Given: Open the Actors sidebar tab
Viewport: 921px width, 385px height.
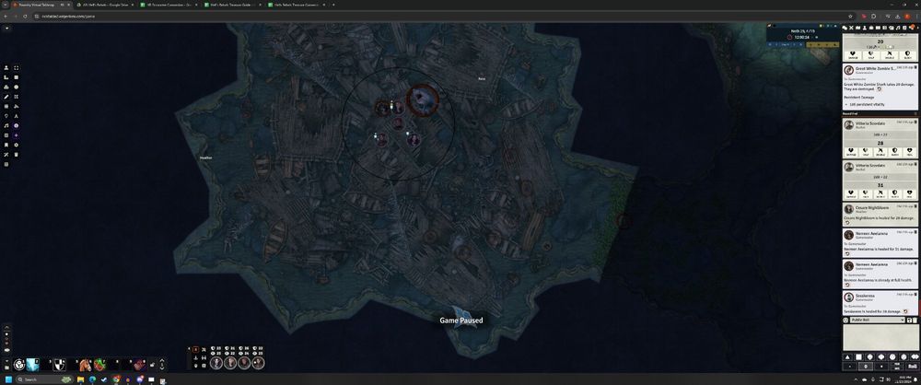Looking at the screenshot, I should [865, 28].
